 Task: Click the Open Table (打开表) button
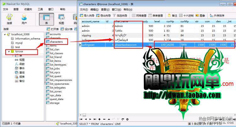click(x=53, y=29)
